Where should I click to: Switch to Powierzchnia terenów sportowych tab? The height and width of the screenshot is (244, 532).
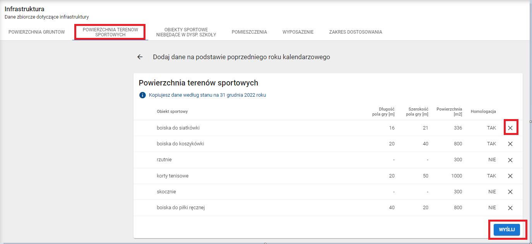click(x=110, y=32)
